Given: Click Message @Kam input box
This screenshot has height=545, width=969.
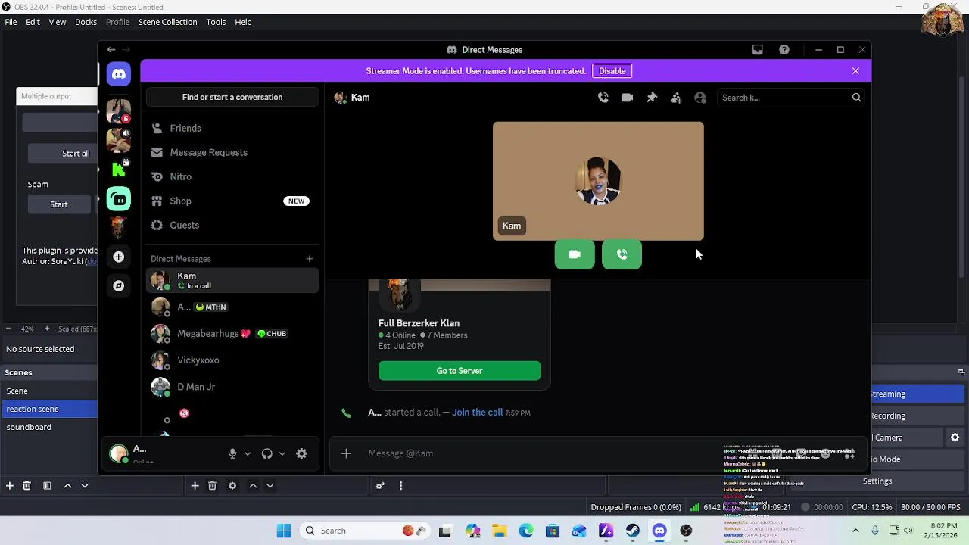Looking at the screenshot, I should [537, 453].
